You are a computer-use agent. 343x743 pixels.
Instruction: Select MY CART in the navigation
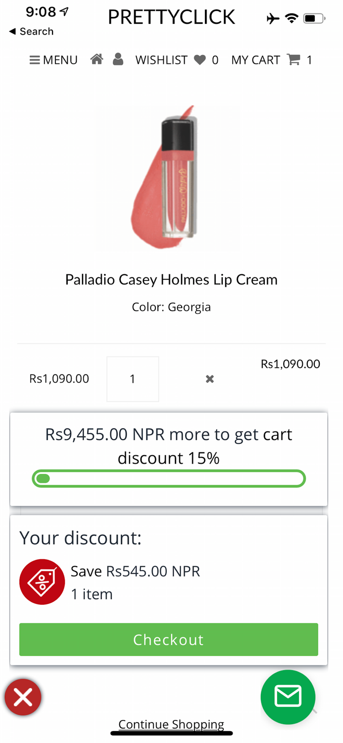pyautogui.click(x=256, y=59)
